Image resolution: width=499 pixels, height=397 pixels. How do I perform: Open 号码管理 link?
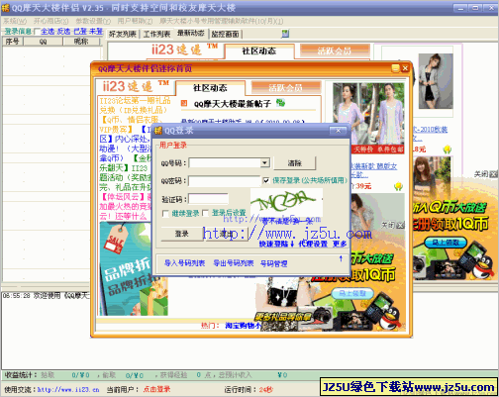[x=273, y=263]
